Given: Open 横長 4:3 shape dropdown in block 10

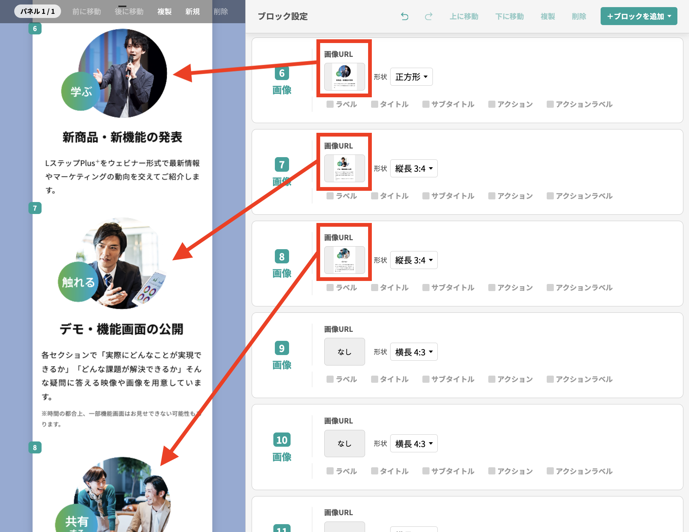Looking at the screenshot, I should pos(414,443).
